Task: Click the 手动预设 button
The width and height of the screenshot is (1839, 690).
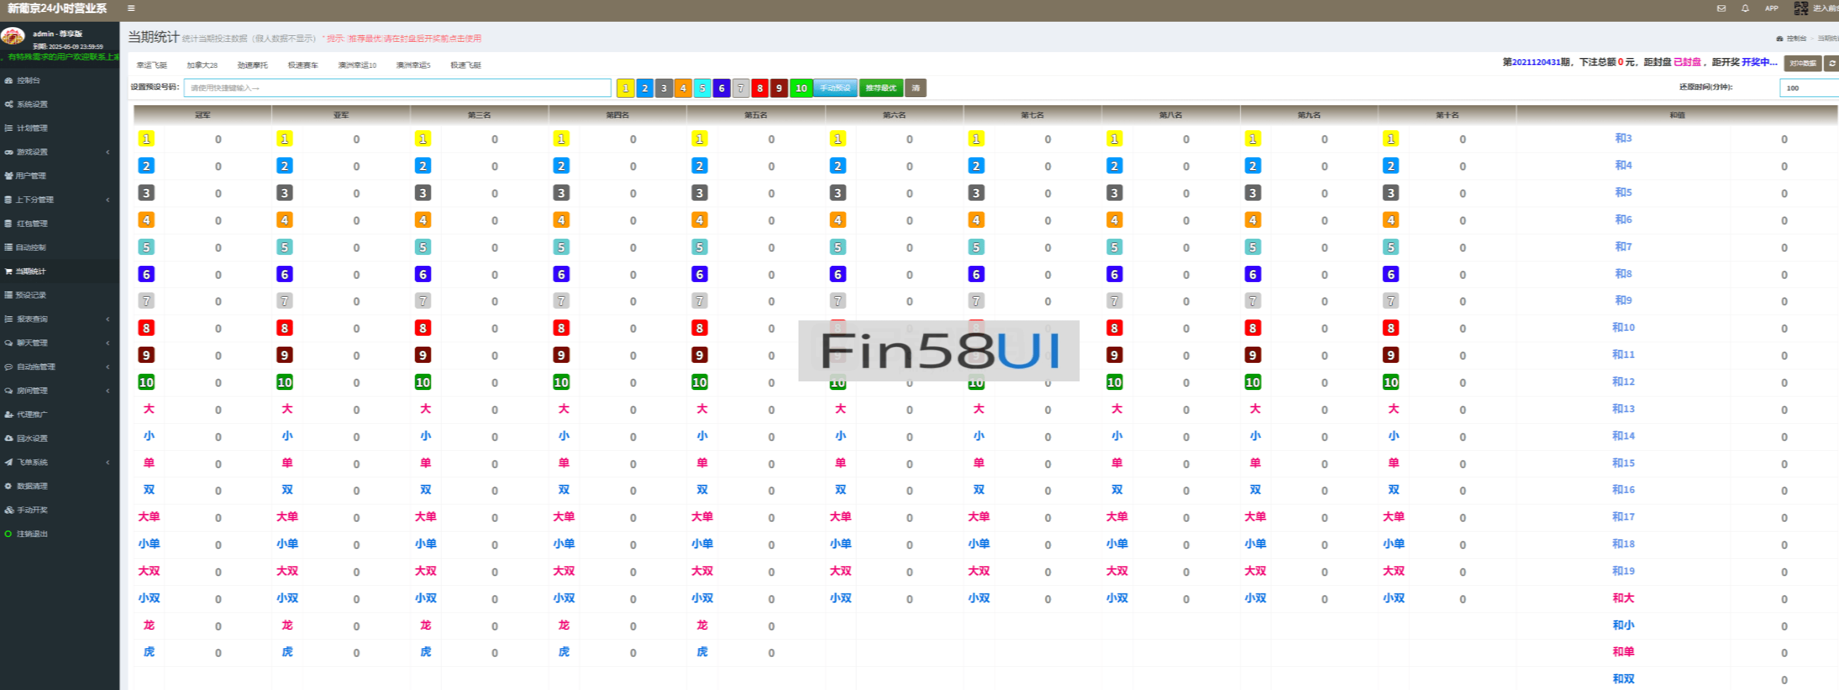Action: 834,88
